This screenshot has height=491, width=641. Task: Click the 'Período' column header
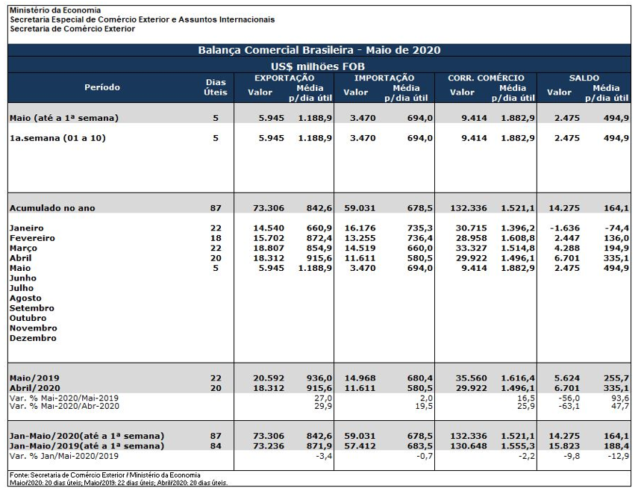(102, 87)
